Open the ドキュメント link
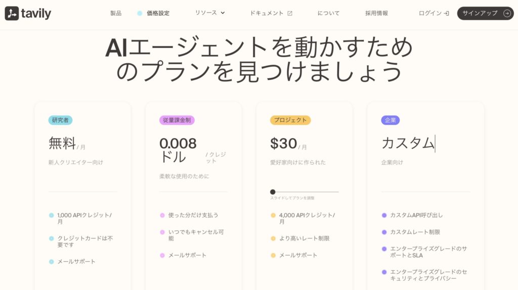Screen dimensions: 518x290 [267, 13]
